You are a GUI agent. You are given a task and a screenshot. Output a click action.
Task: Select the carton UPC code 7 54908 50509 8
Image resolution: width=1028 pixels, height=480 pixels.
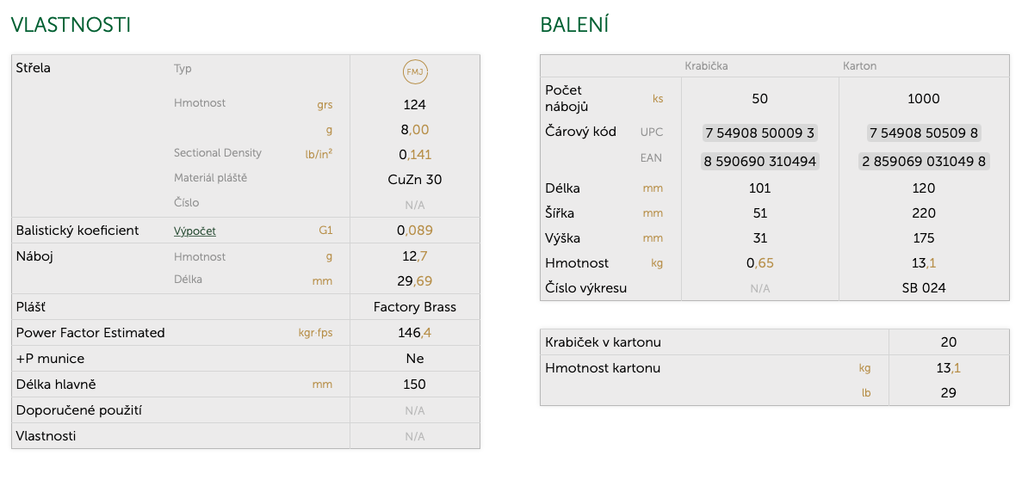click(924, 133)
